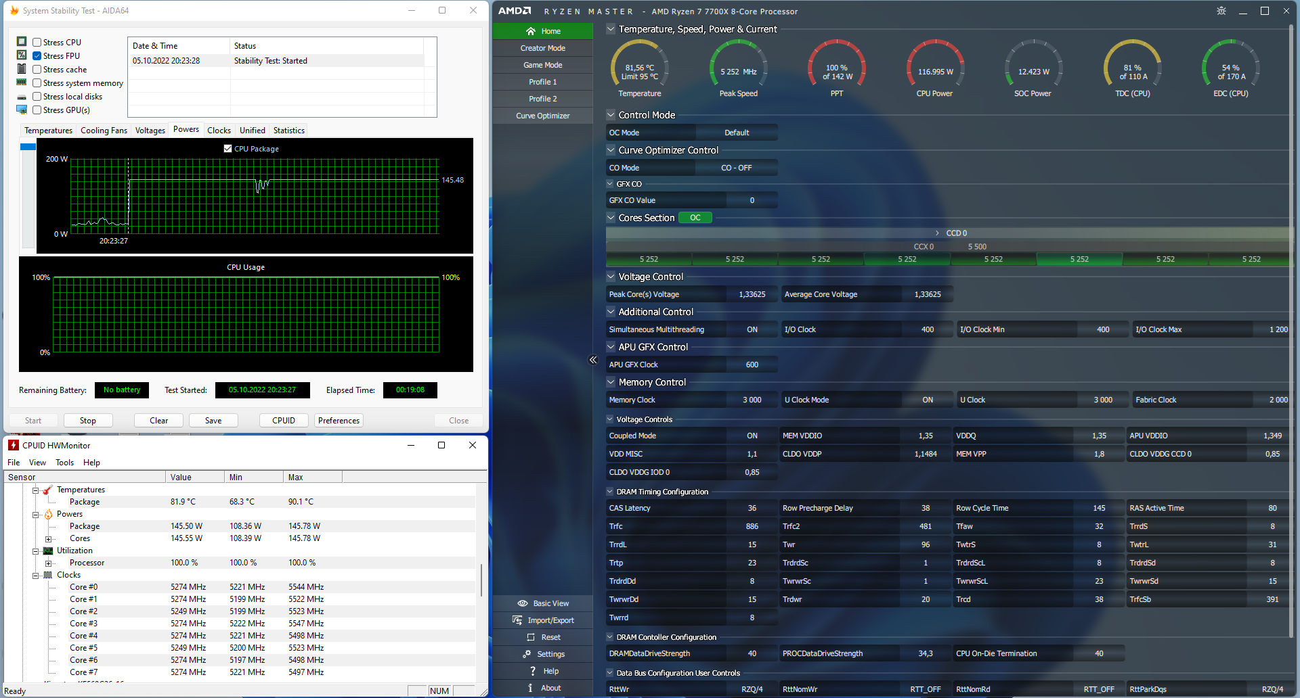The image size is (1300, 698).
Task: Open the Tools menu in HWMonitor
Action: click(x=65, y=463)
